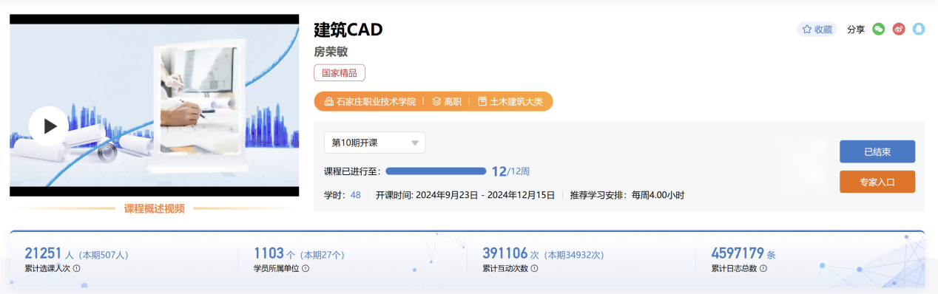The image size is (938, 294).
Task: Share the course via WeChat icon
Action: tap(879, 30)
